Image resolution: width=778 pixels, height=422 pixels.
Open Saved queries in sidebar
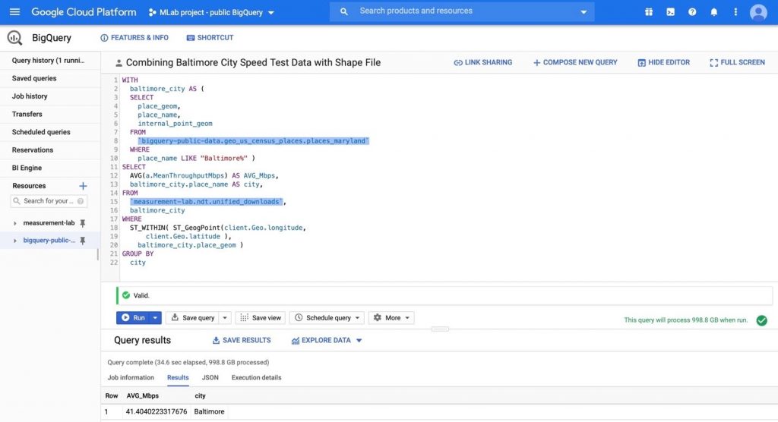[x=34, y=78]
